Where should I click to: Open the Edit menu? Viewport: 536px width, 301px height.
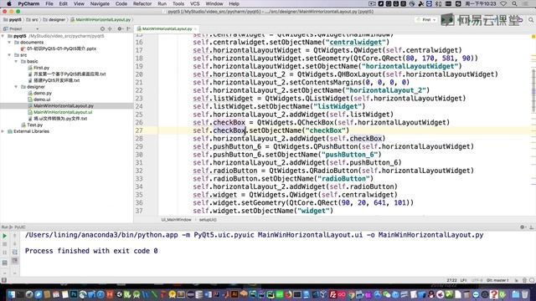(64, 3)
